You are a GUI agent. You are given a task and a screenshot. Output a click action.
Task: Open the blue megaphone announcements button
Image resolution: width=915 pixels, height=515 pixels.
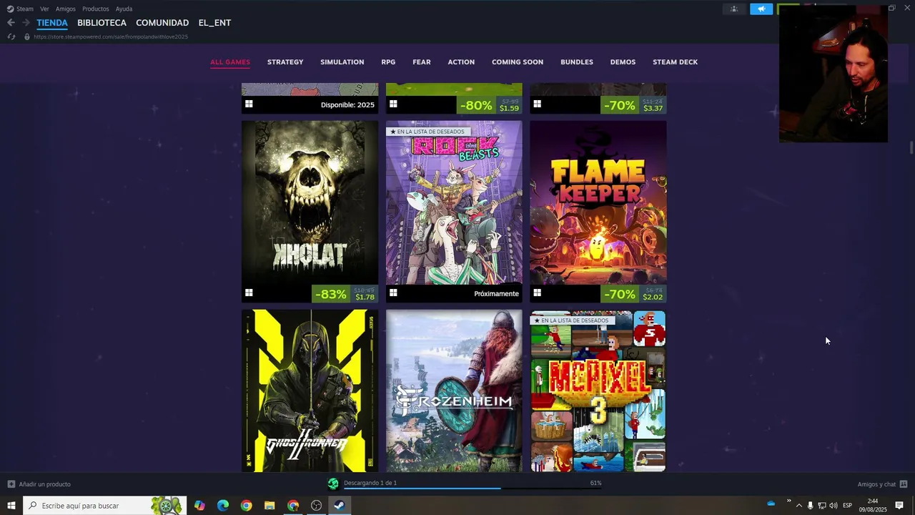[761, 9]
